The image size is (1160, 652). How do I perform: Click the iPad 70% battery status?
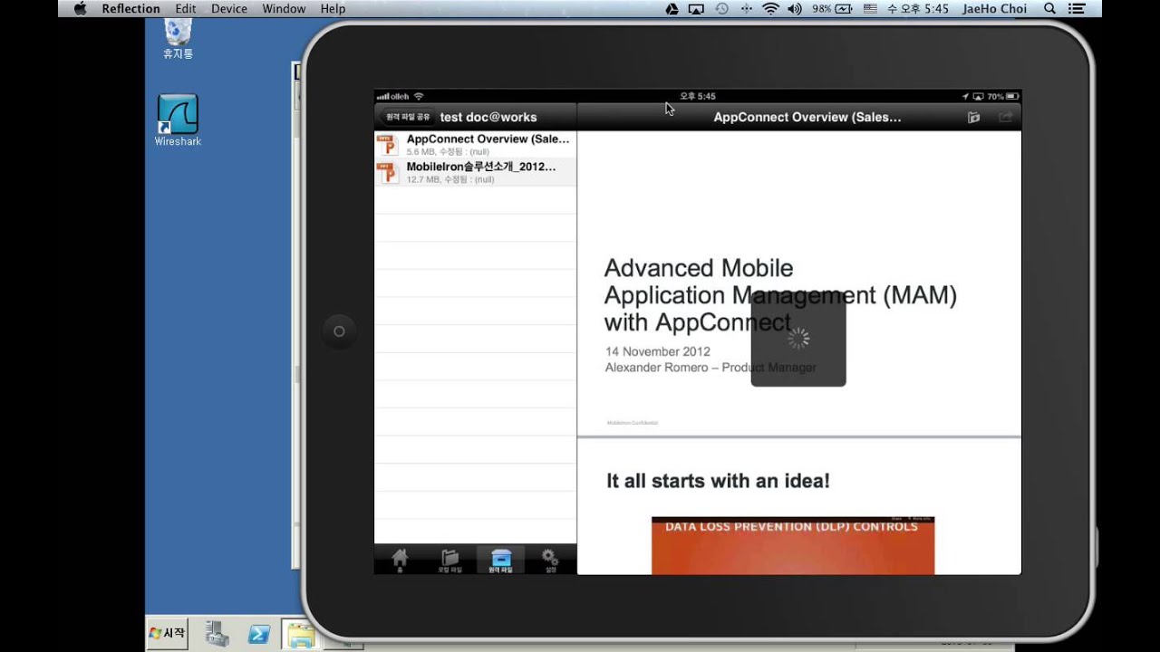[1002, 96]
